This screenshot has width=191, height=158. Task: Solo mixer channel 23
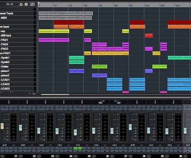tap(50, 107)
